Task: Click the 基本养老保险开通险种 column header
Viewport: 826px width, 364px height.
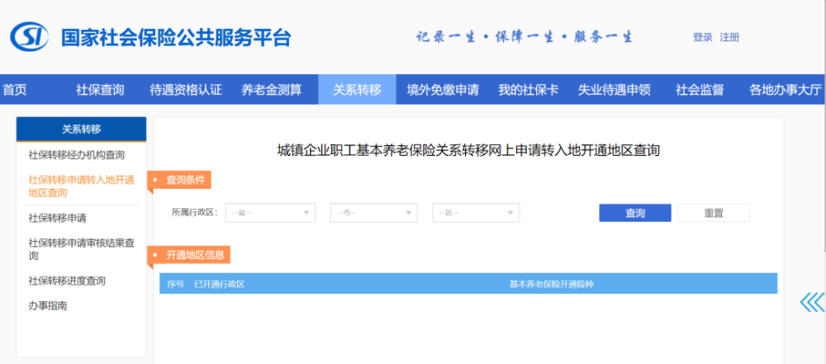Action: point(551,285)
